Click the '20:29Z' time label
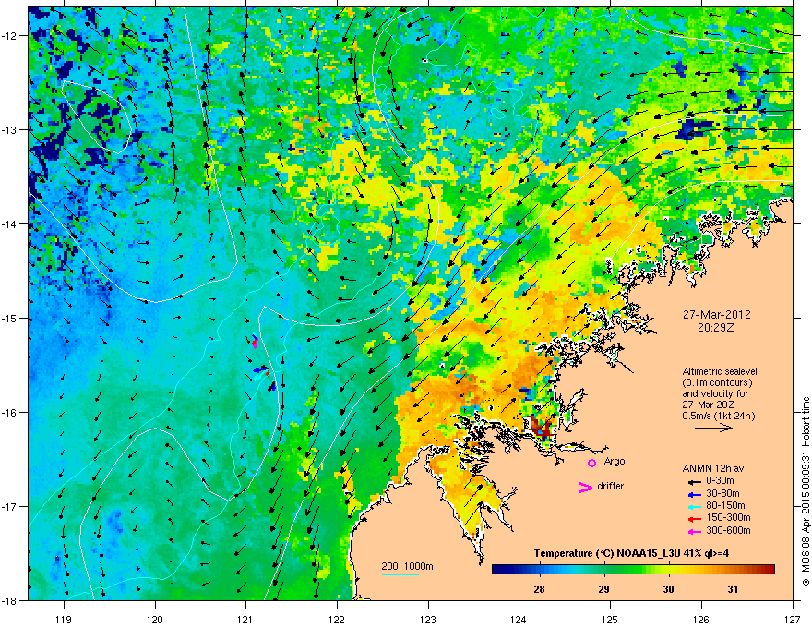The width and height of the screenshot is (812, 628). [716, 328]
